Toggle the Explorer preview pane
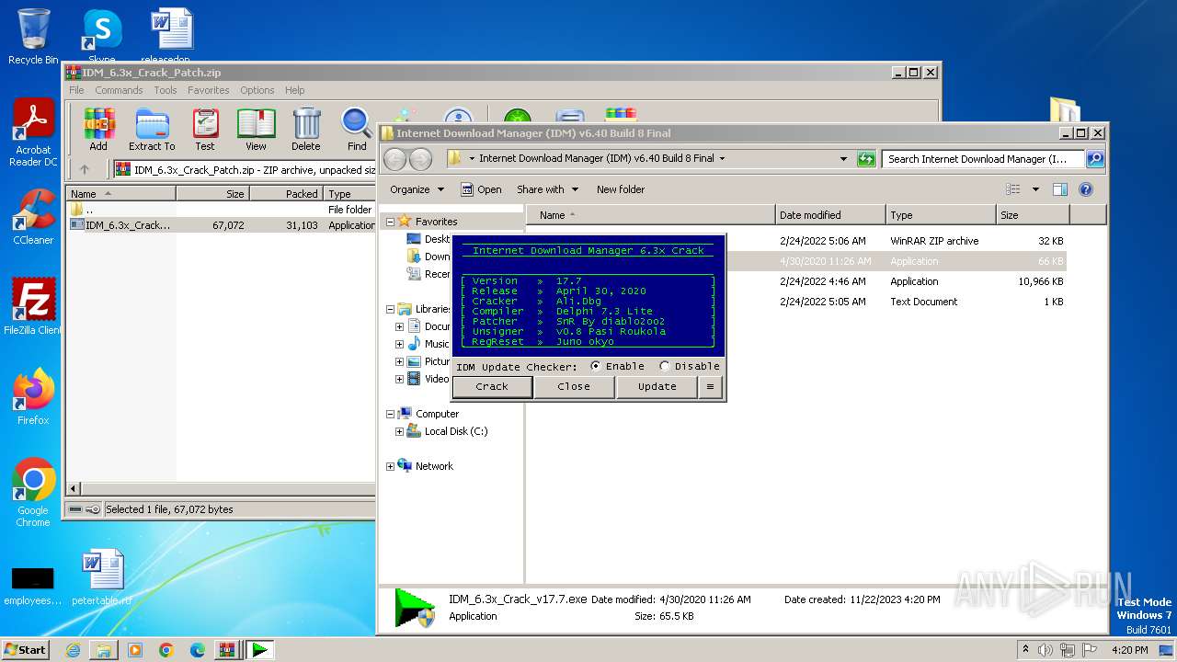The height and width of the screenshot is (662, 1177). point(1059,189)
